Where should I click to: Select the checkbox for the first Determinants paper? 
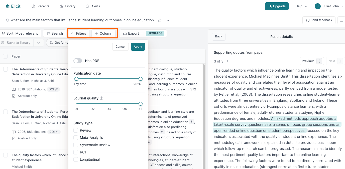(x=5, y=70)
